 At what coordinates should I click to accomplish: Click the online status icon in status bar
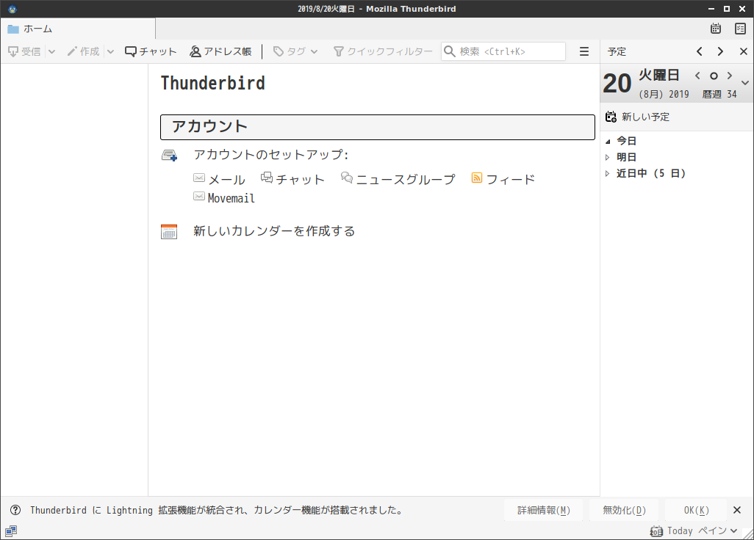(x=10, y=531)
